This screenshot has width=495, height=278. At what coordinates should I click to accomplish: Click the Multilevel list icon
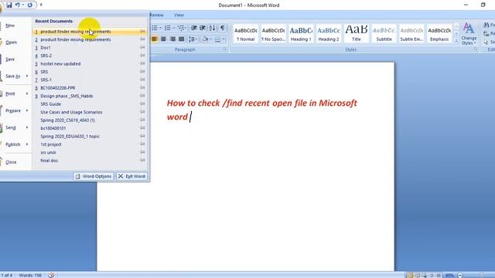181,28
